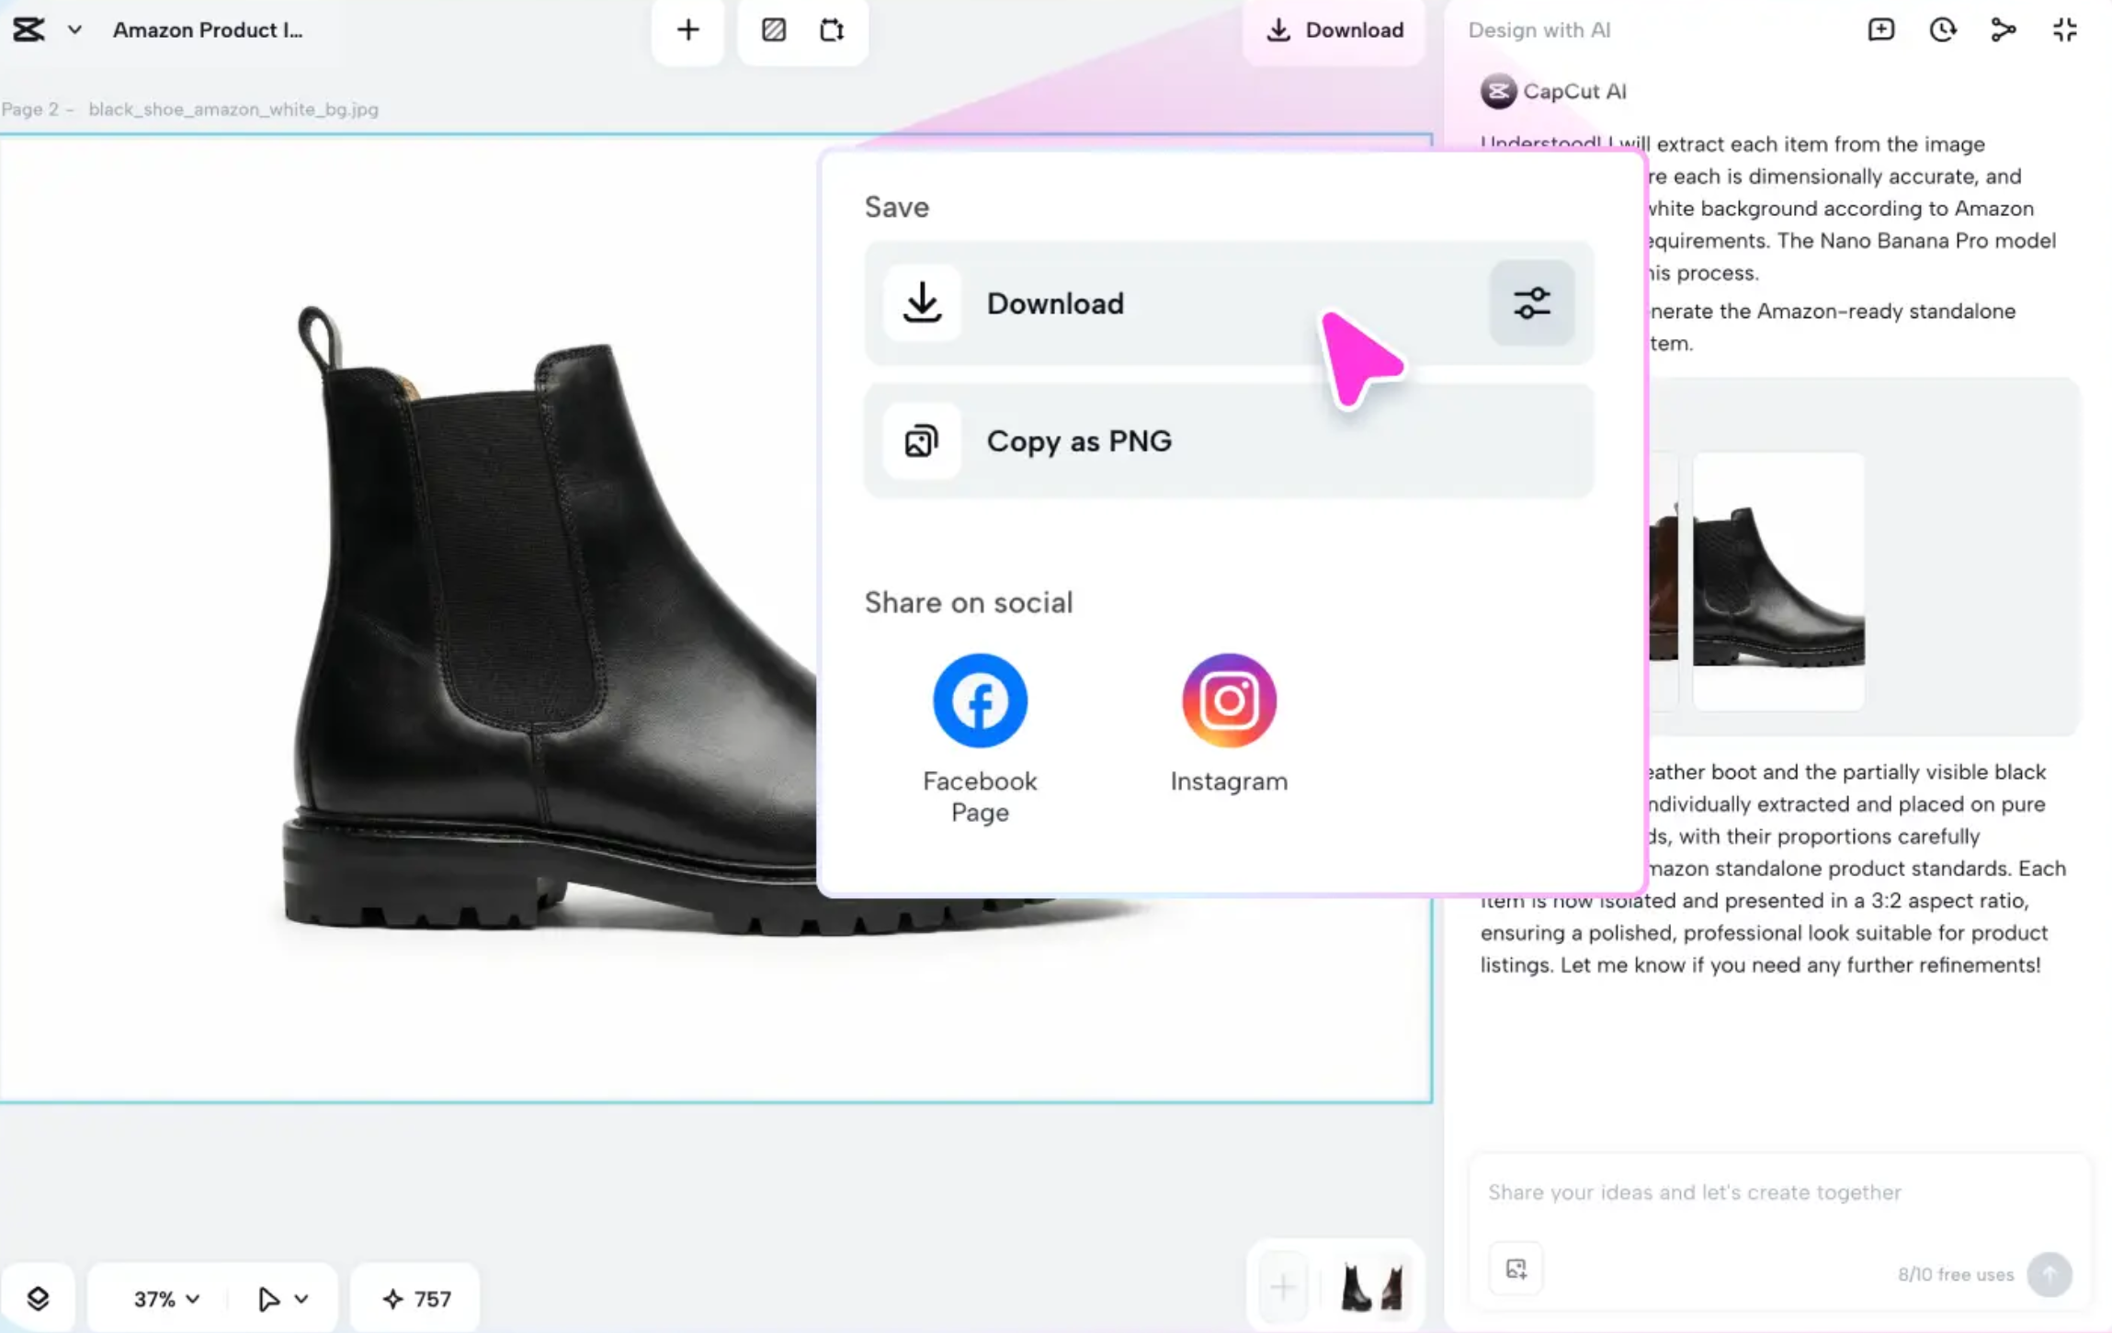The height and width of the screenshot is (1333, 2112).
Task: Expand the pointer tool dropdown arrow
Action: coord(301,1298)
